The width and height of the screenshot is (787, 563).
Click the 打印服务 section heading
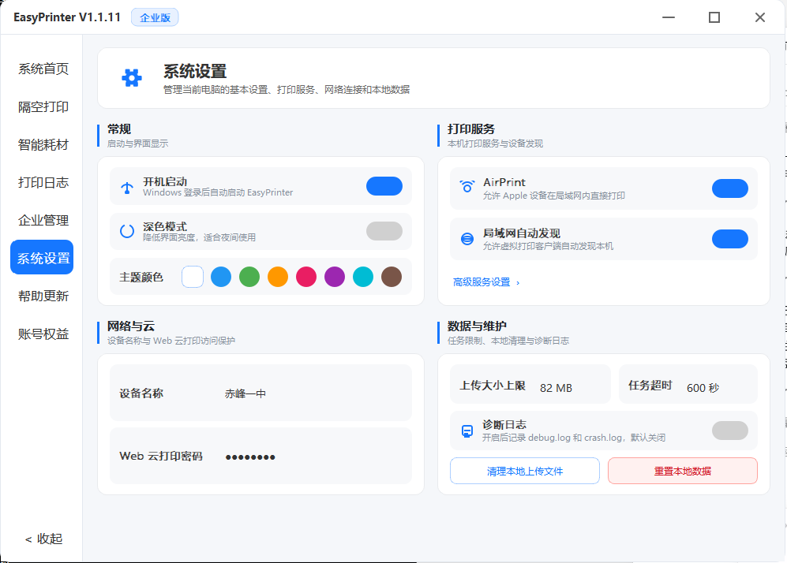(x=470, y=129)
